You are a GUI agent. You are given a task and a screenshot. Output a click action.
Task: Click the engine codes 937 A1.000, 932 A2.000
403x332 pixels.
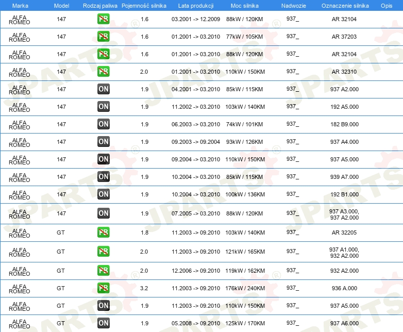[344, 253]
